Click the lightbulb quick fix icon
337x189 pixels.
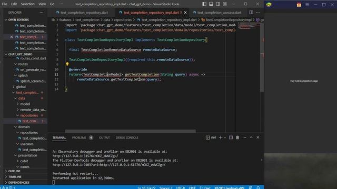pos(67,64)
